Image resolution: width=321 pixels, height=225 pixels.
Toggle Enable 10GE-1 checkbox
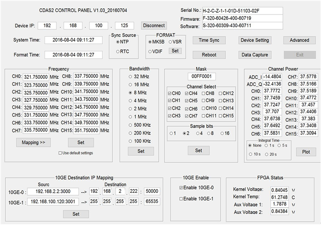(x=180, y=198)
